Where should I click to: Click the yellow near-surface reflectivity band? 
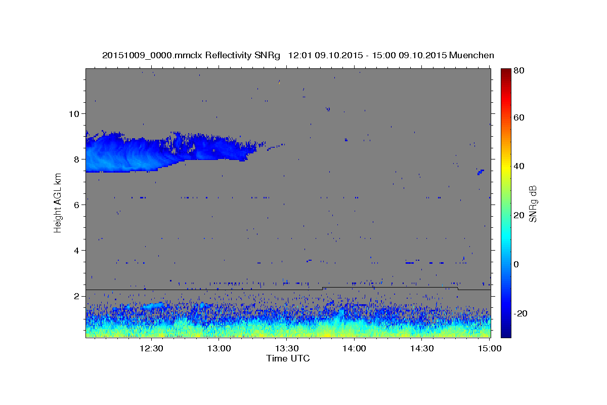click(288, 332)
